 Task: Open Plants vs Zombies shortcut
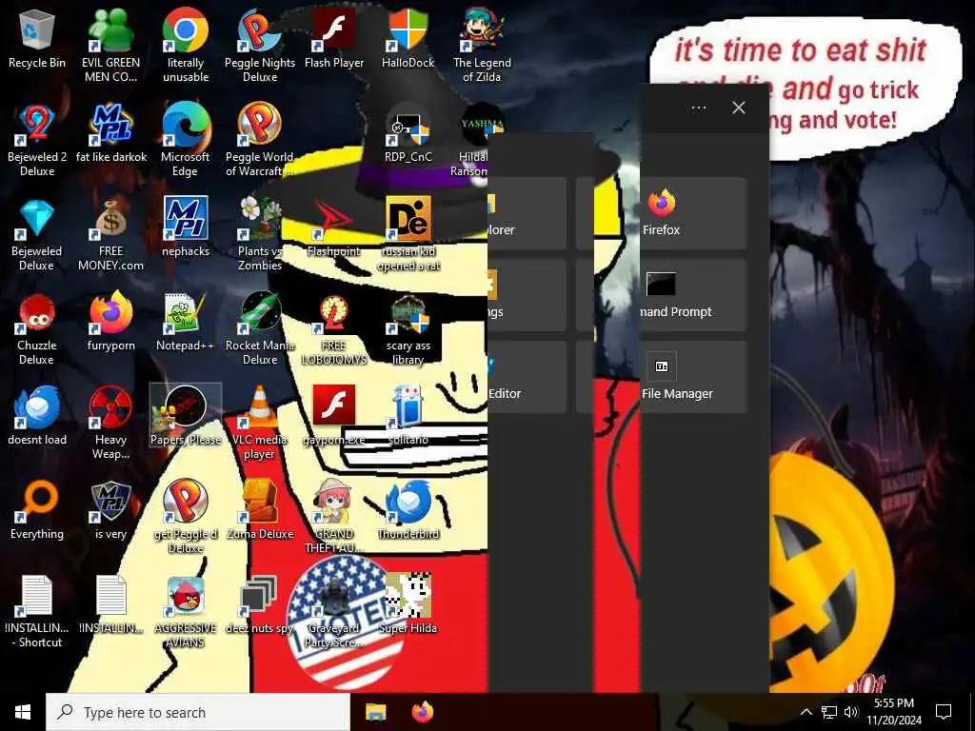pyautogui.click(x=259, y=234)
